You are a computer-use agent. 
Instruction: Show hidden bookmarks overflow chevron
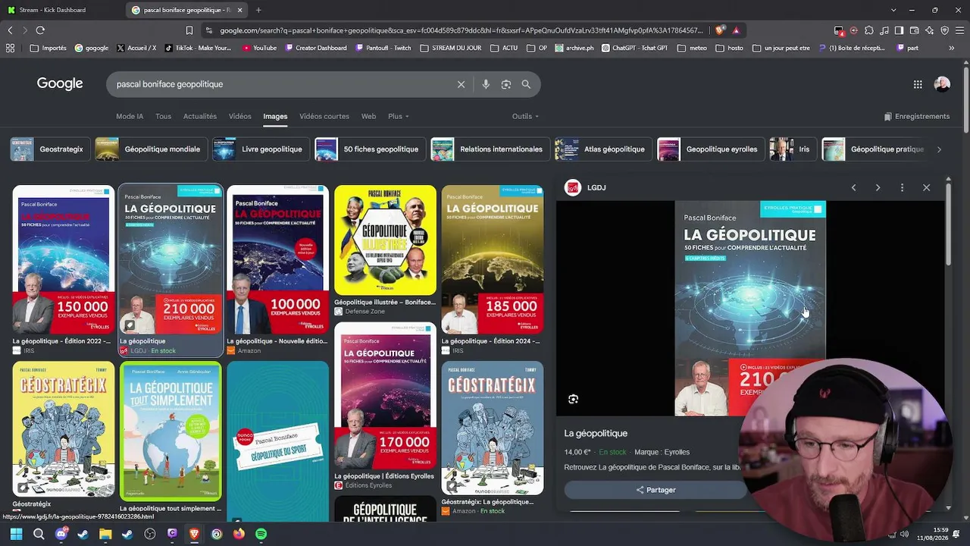tap(952, 48)
